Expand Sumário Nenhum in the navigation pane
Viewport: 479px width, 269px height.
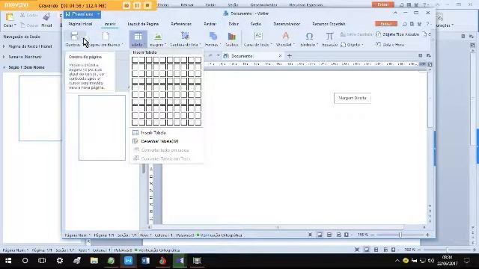pos(4,57)
